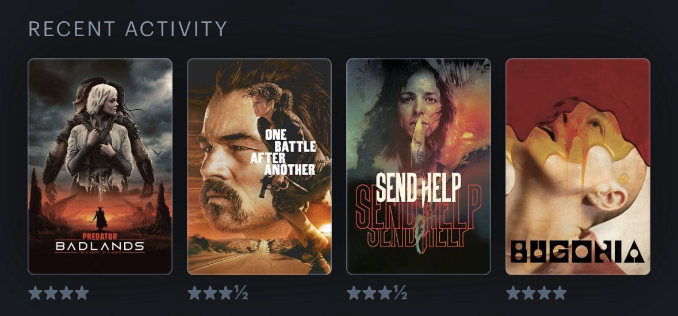Click the third star under Predator Badlands
The image size is (678, 316).
tap(66, 292)
